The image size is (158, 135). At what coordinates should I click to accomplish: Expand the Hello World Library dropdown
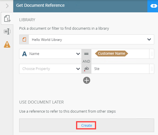click(149, 39)
